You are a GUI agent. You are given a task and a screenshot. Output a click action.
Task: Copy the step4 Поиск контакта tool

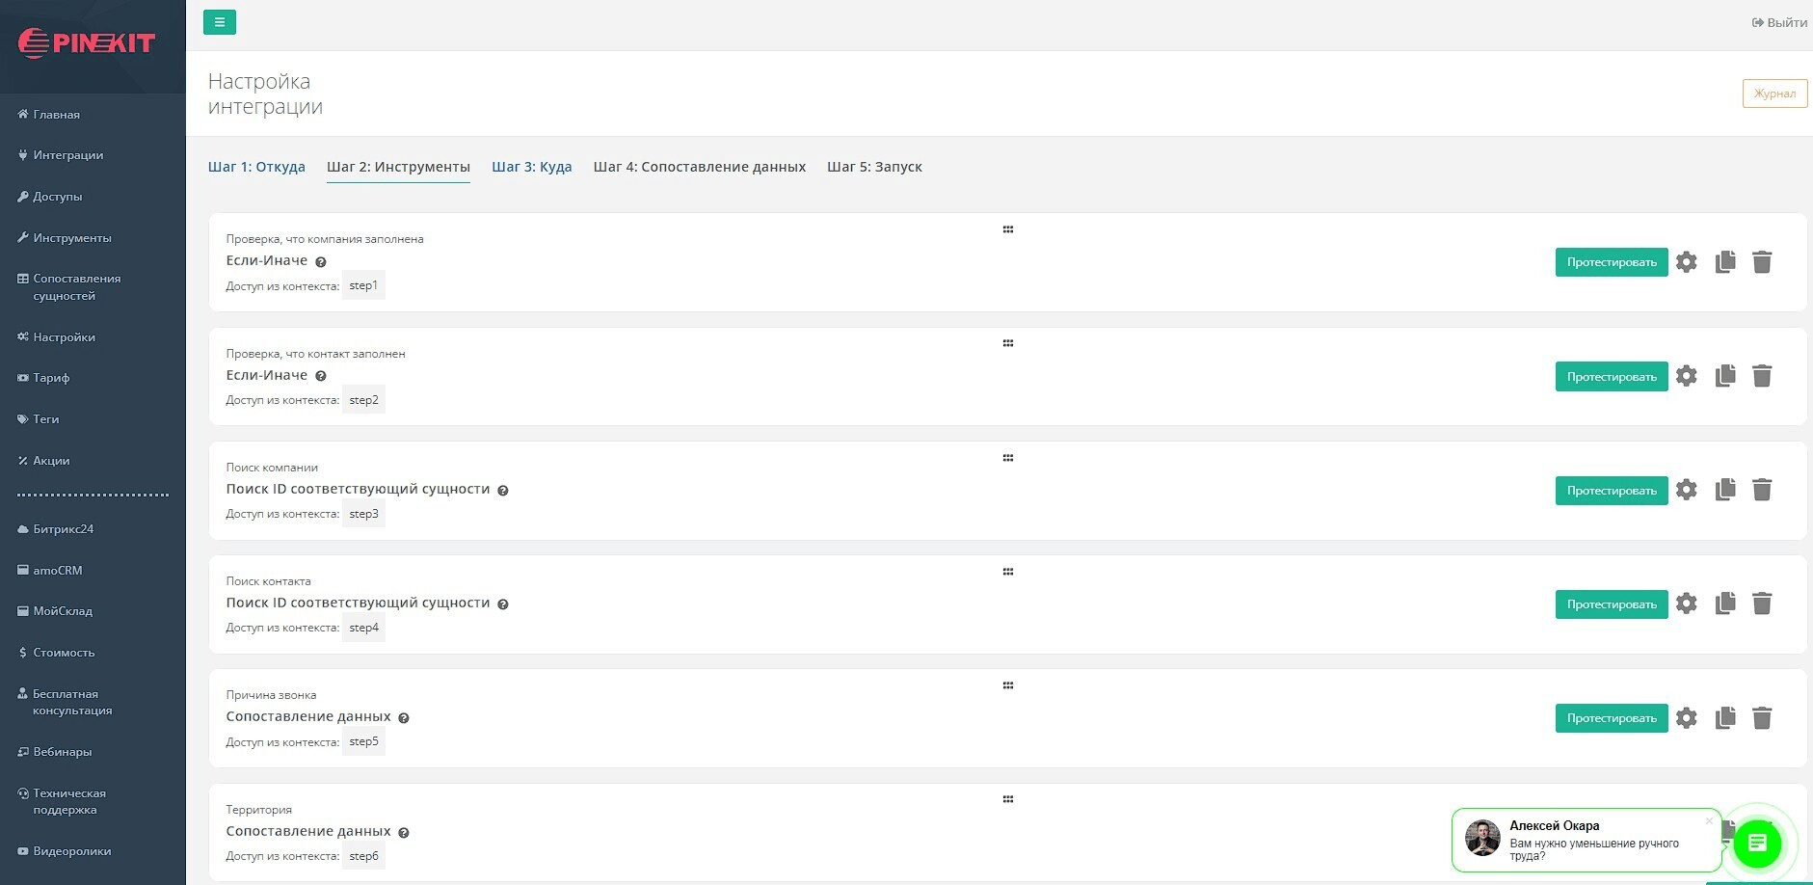pyautogui.click(x=1725, y=603)
